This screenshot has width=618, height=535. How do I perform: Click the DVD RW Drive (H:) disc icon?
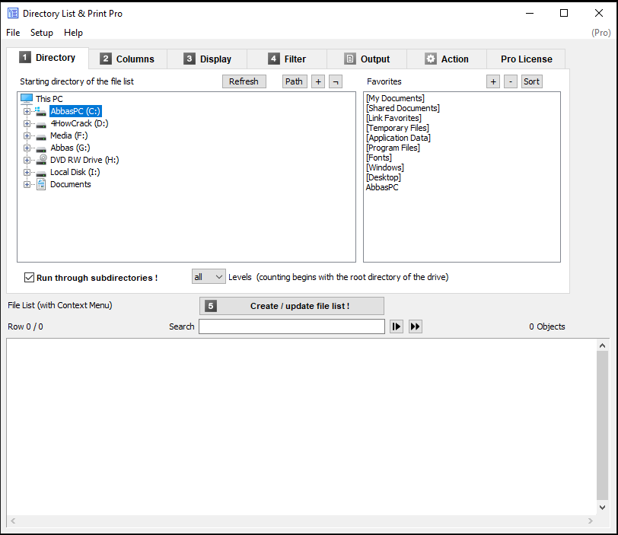[x=41, y=160]
